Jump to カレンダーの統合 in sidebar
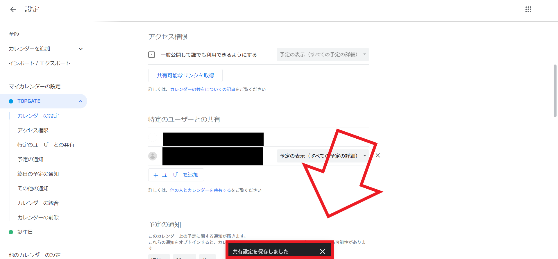The image size is (558, 259). (38, 203)
